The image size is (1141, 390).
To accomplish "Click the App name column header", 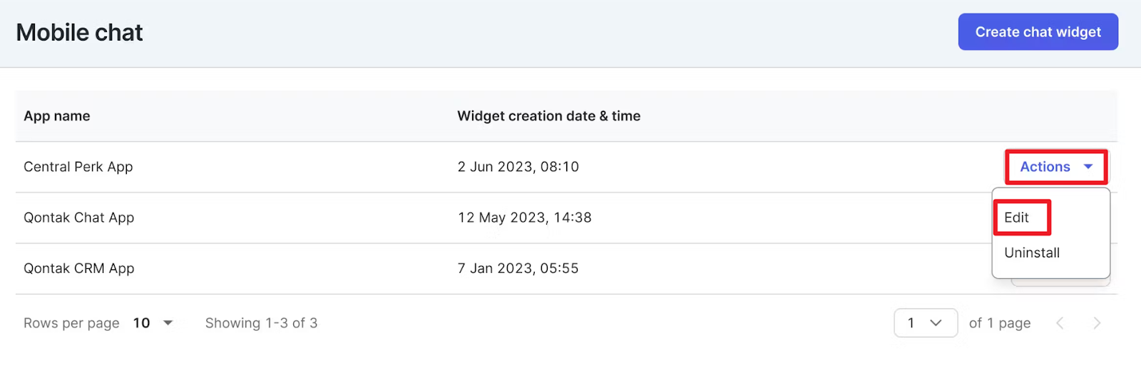I will [57, 116].
